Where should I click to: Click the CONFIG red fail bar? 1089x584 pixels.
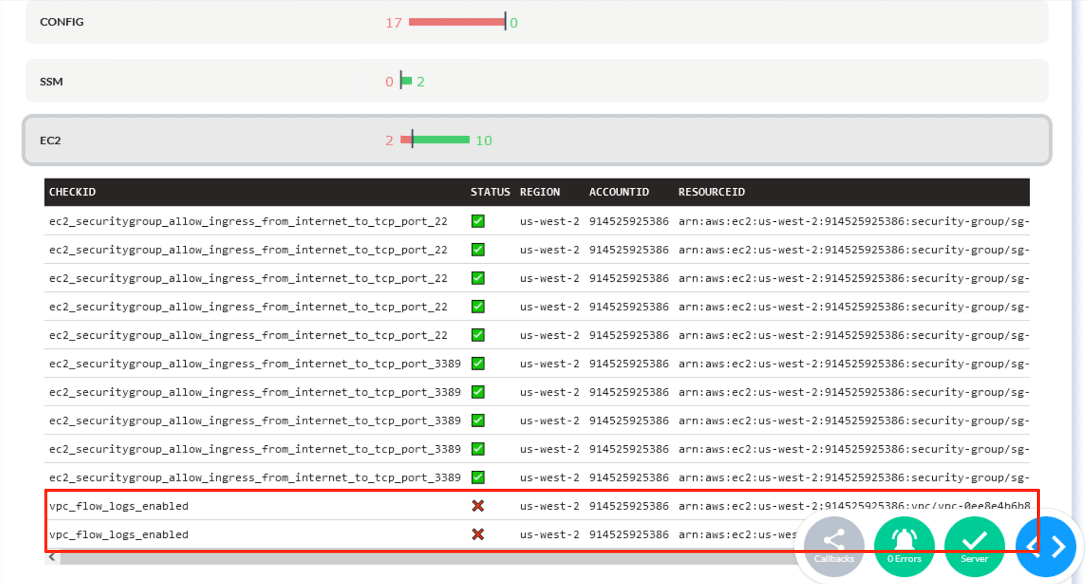coord(456,22)
